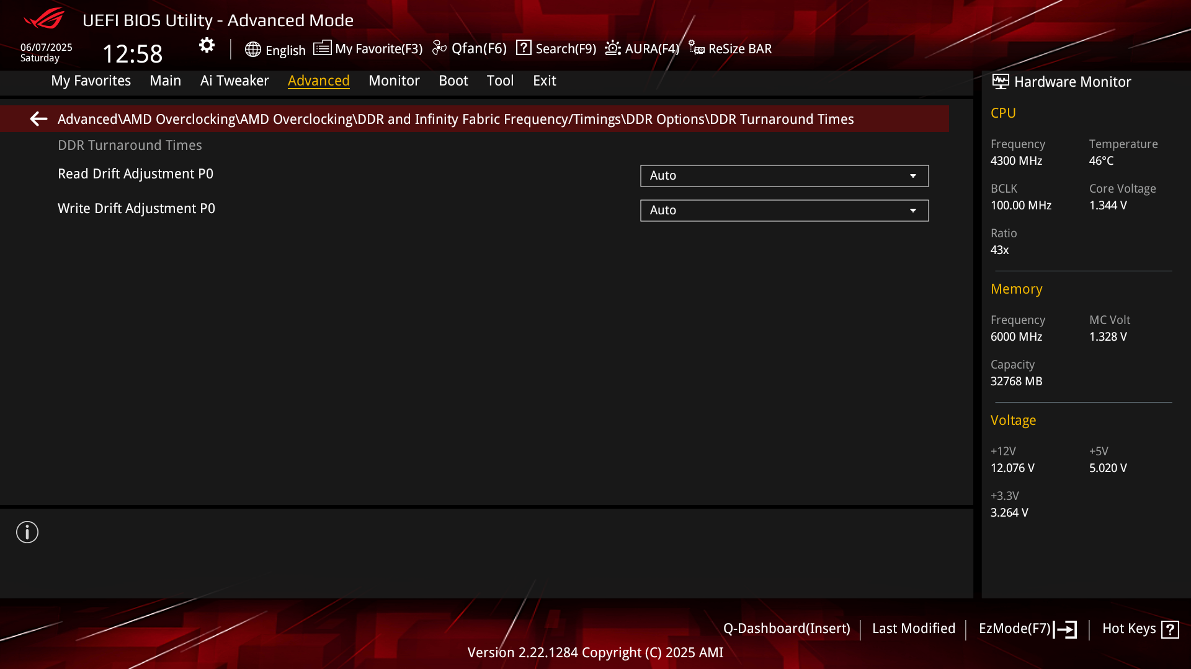Go to the Boot tab
This screenshot has width=1191, height=669.
coord(453,81)
